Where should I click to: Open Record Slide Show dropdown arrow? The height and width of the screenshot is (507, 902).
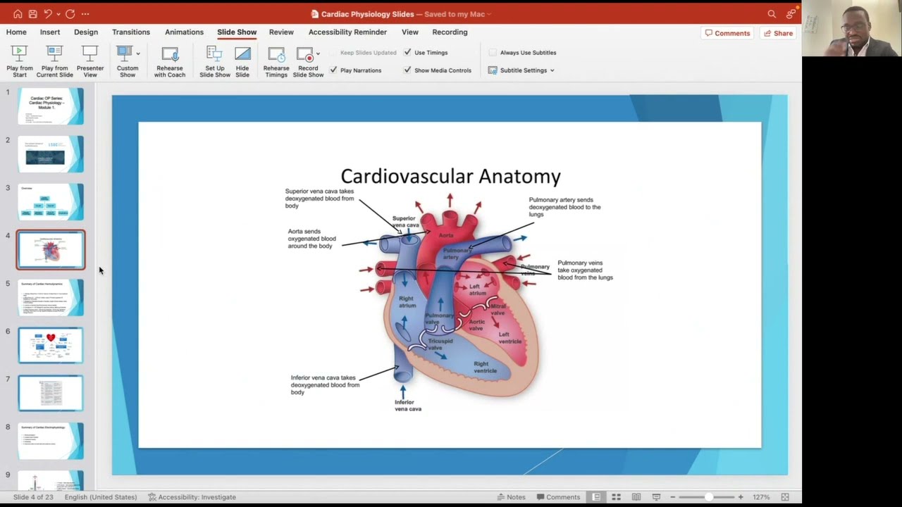[x=319, y=54]
